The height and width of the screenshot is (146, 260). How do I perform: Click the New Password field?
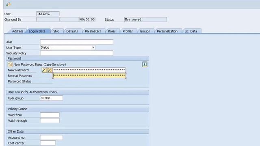point(89,70)
